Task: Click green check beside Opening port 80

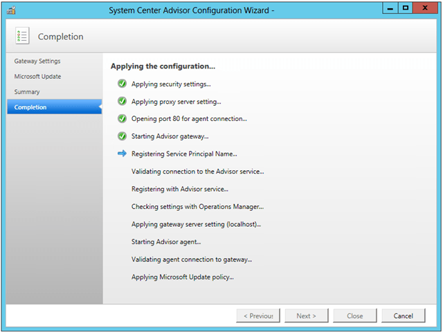Action: click(x=122, y=118)
